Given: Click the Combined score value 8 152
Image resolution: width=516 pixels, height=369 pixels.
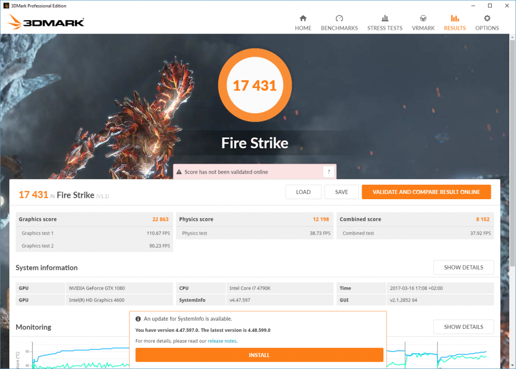Looking at the screenshot, I should [483, 219].
